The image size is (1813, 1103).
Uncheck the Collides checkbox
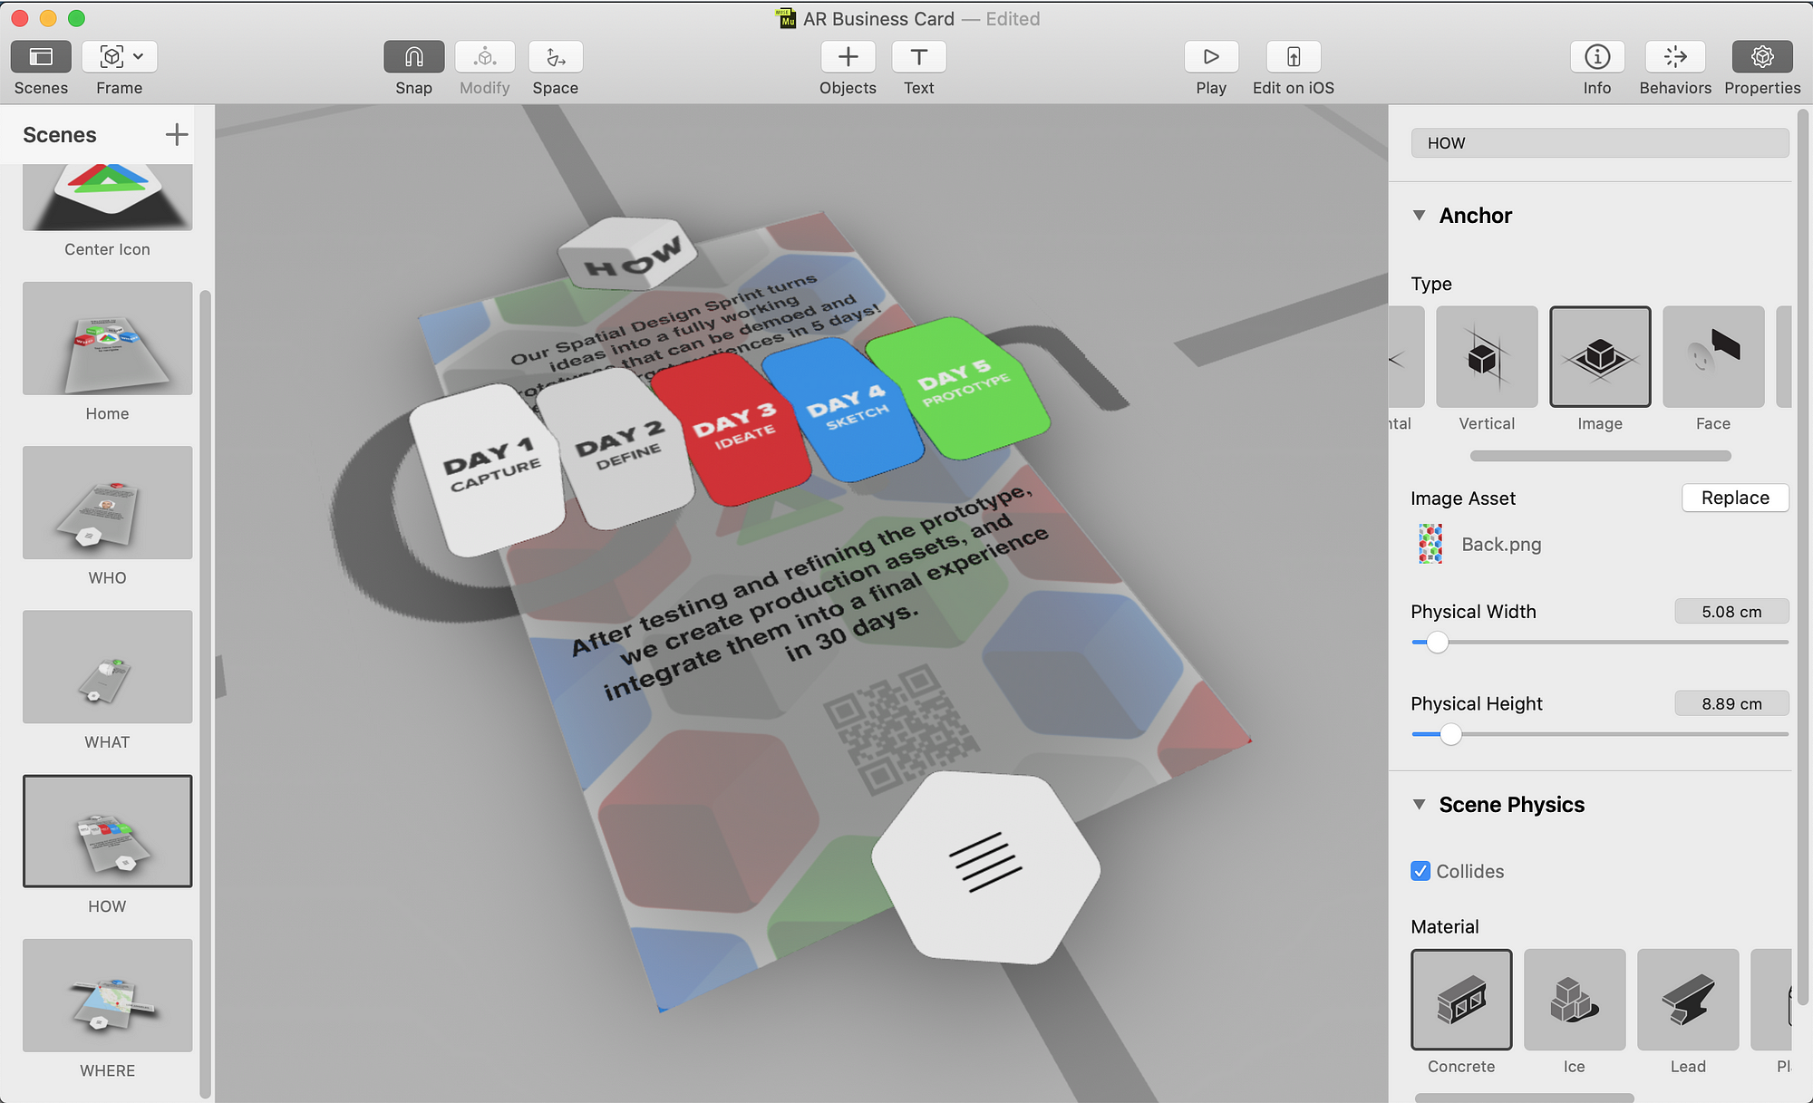(1420, 871)
